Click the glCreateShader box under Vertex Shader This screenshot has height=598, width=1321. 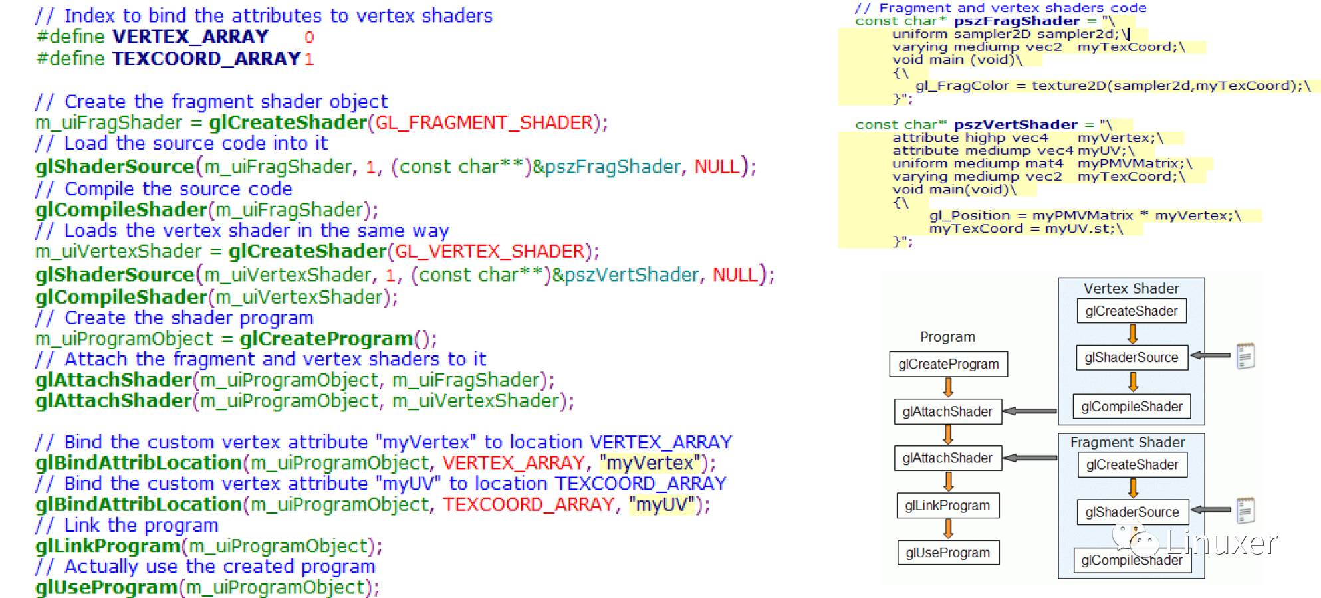click(x=1132, y=311)
